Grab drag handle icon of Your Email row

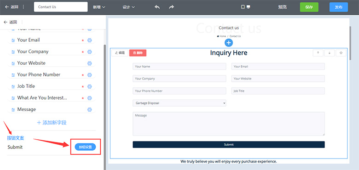[13, 40]
